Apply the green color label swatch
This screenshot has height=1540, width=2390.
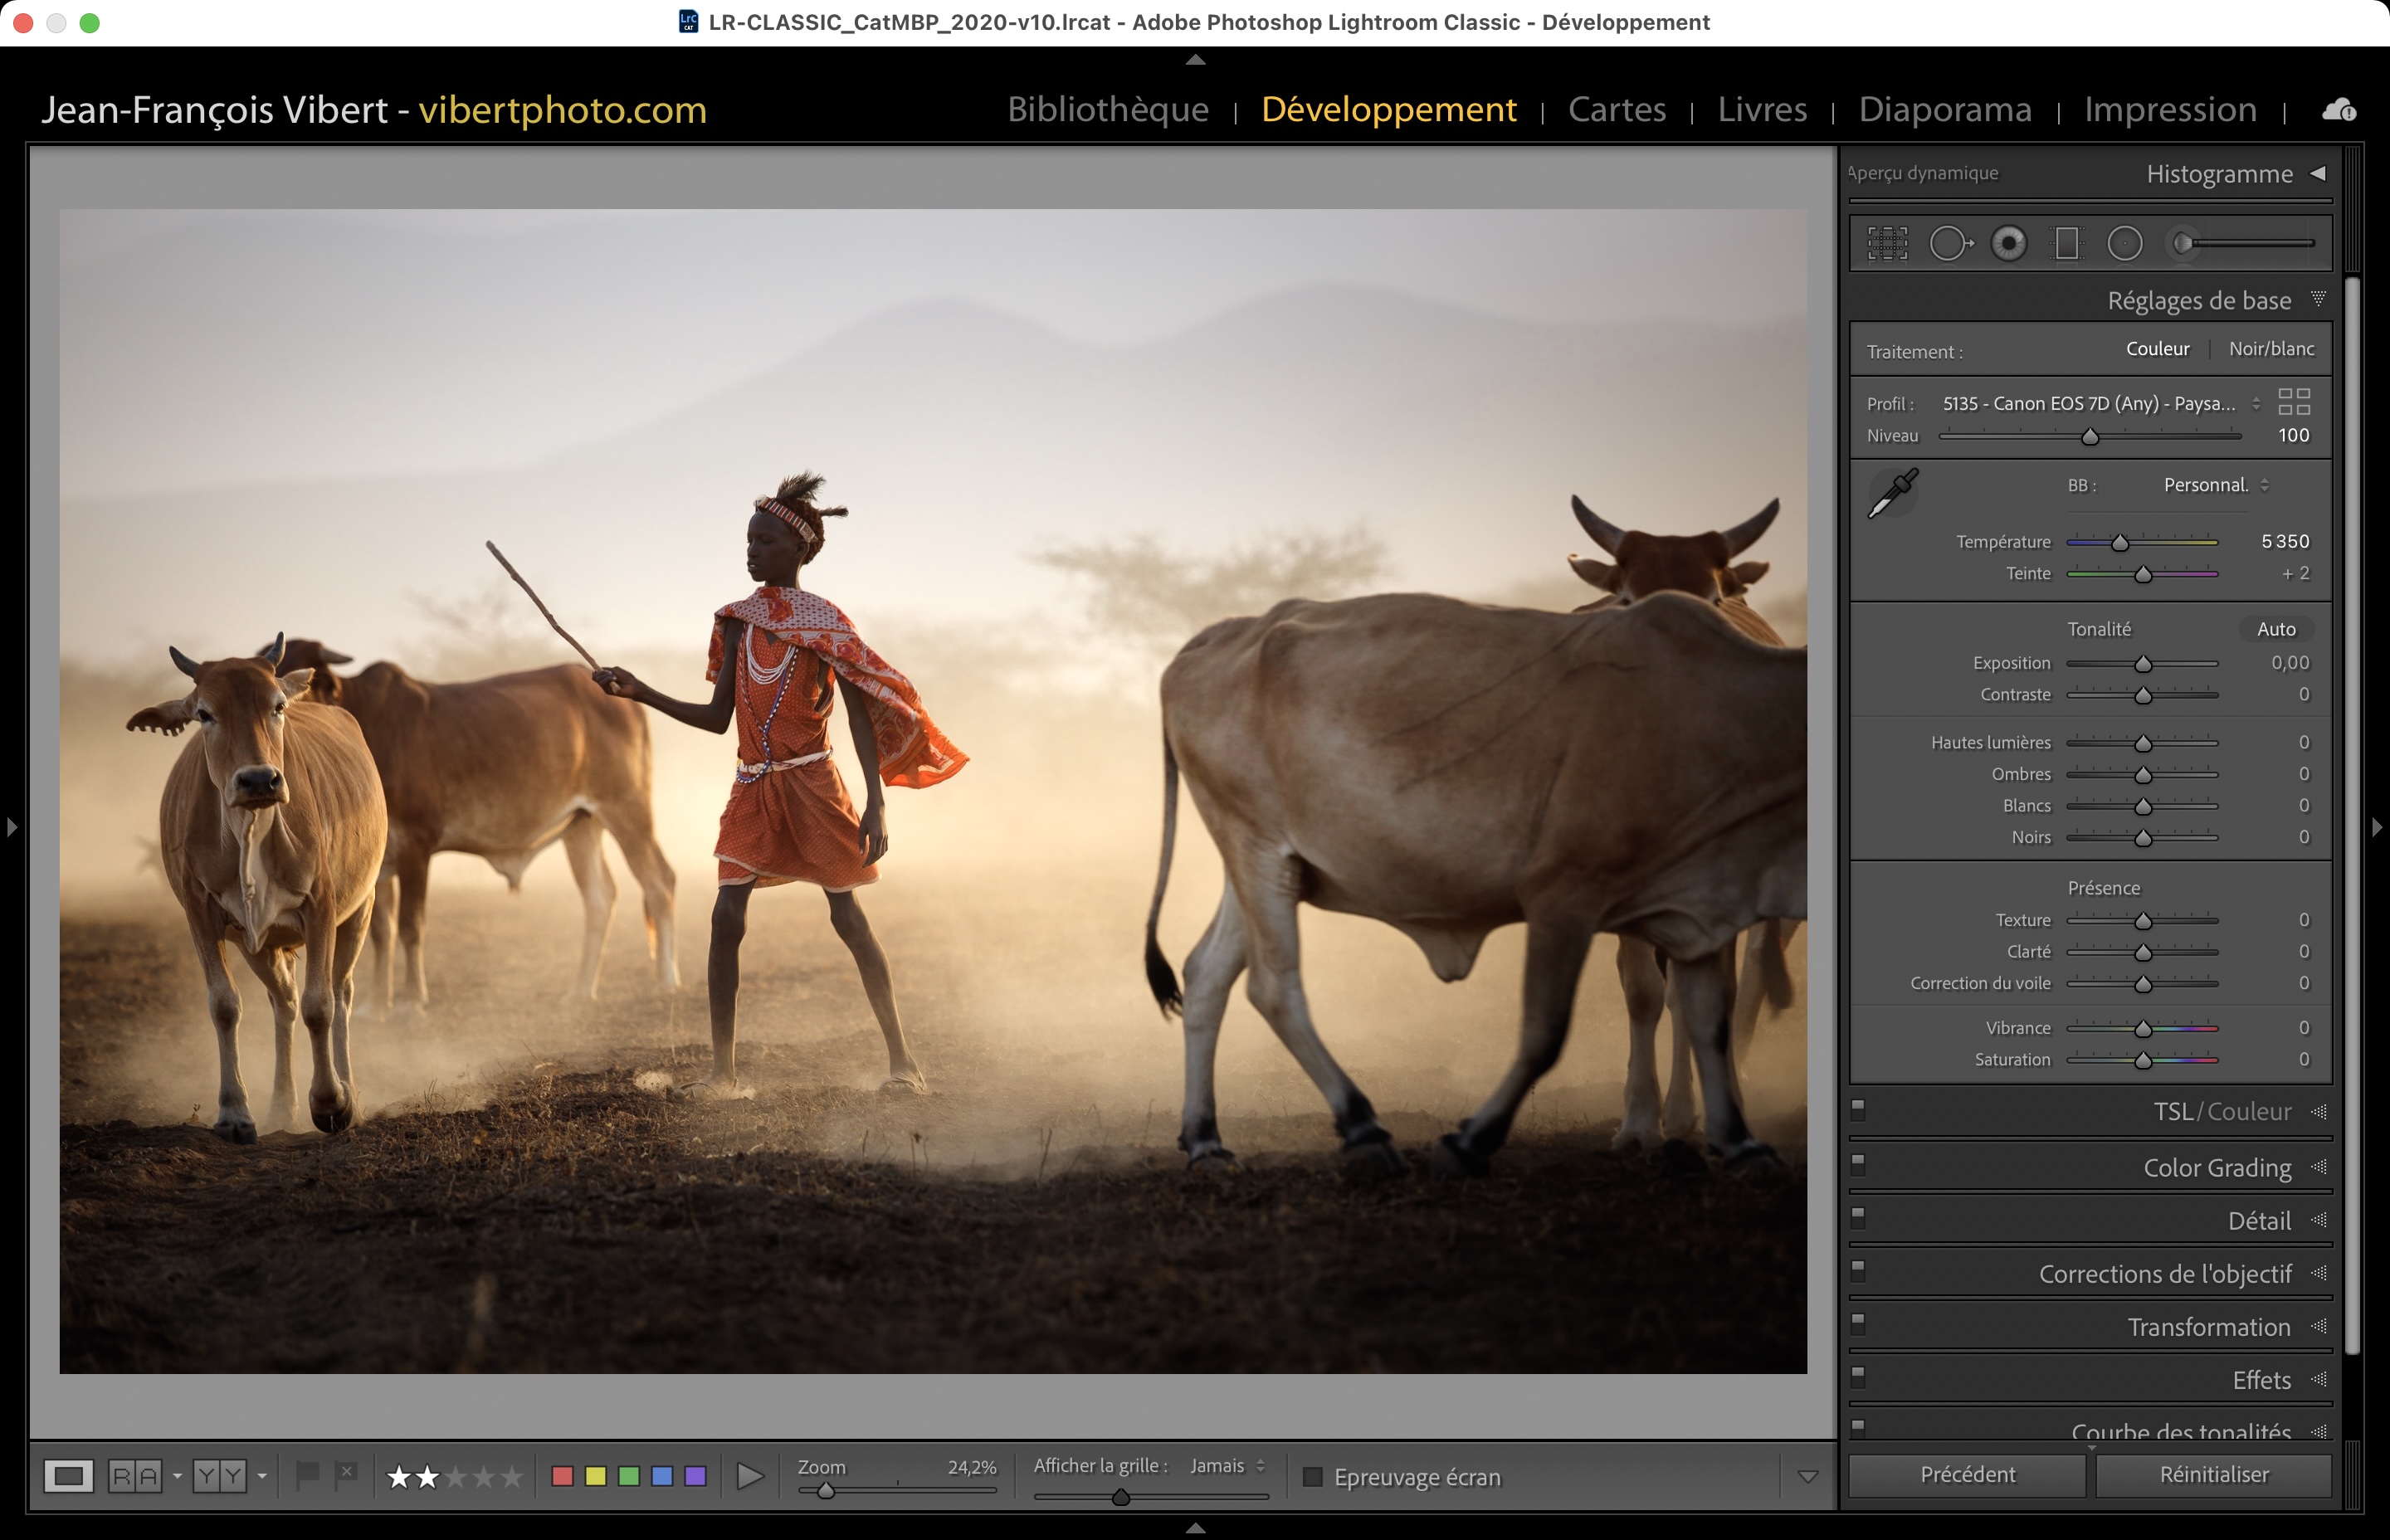(x=629, y=1476)
